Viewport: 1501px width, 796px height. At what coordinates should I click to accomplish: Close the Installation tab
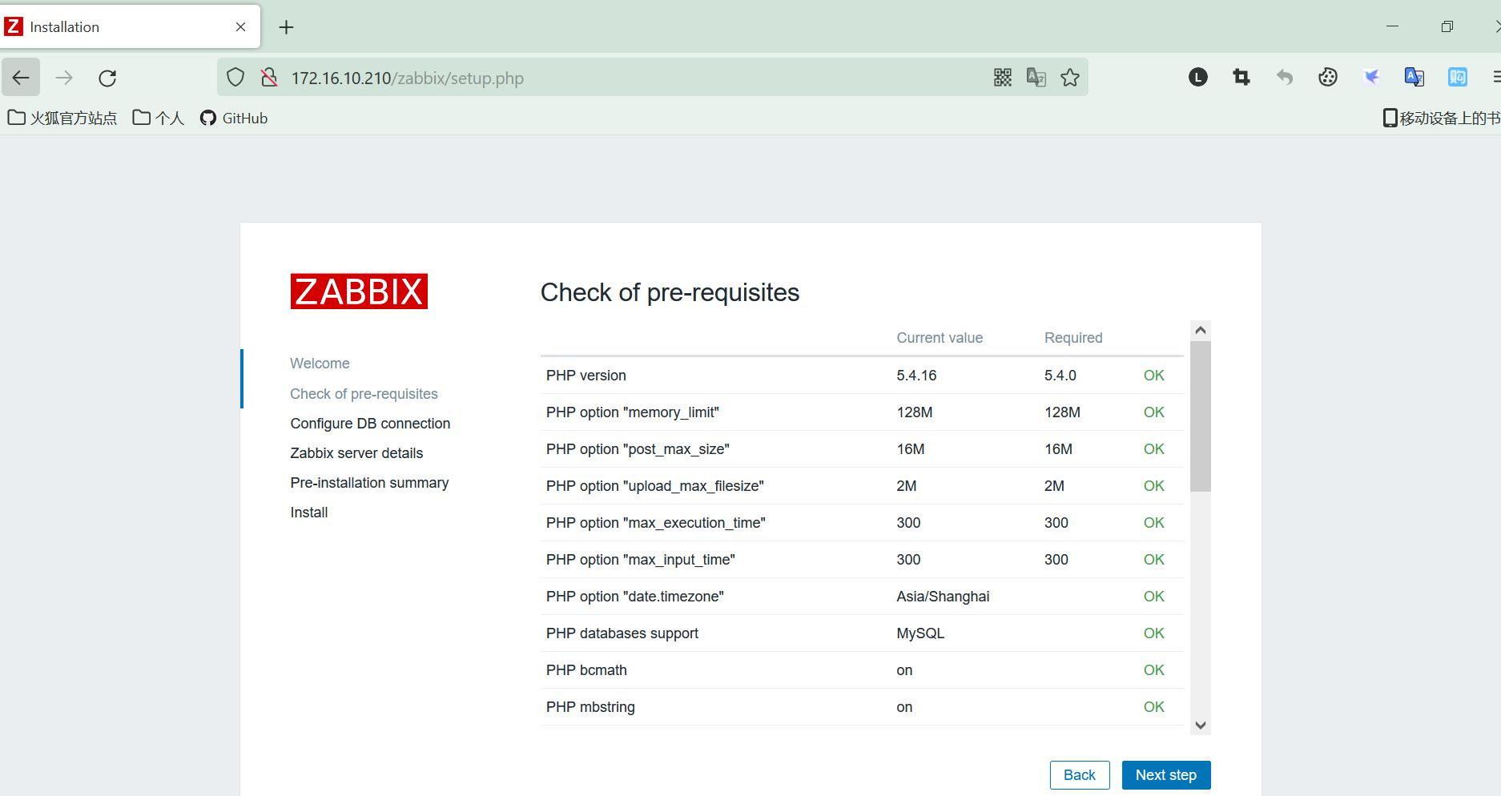[240, 26]
